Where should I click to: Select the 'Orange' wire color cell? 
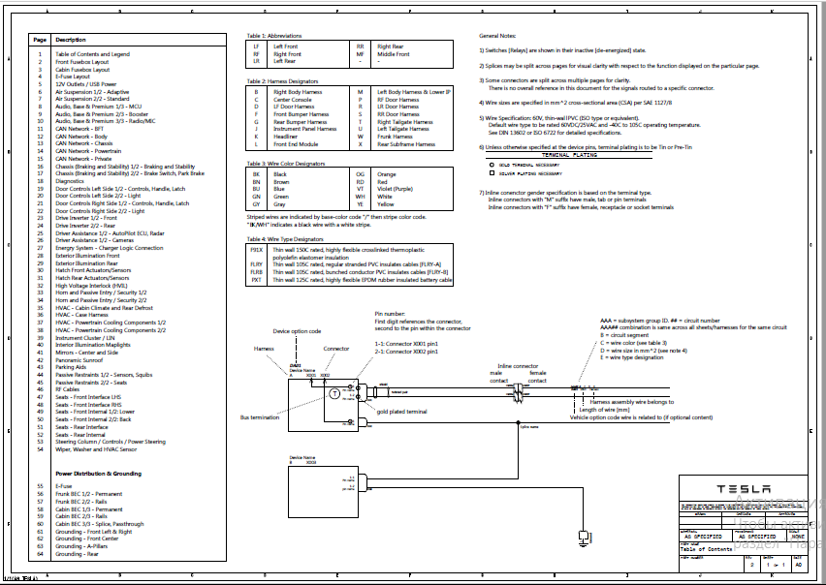386,174
